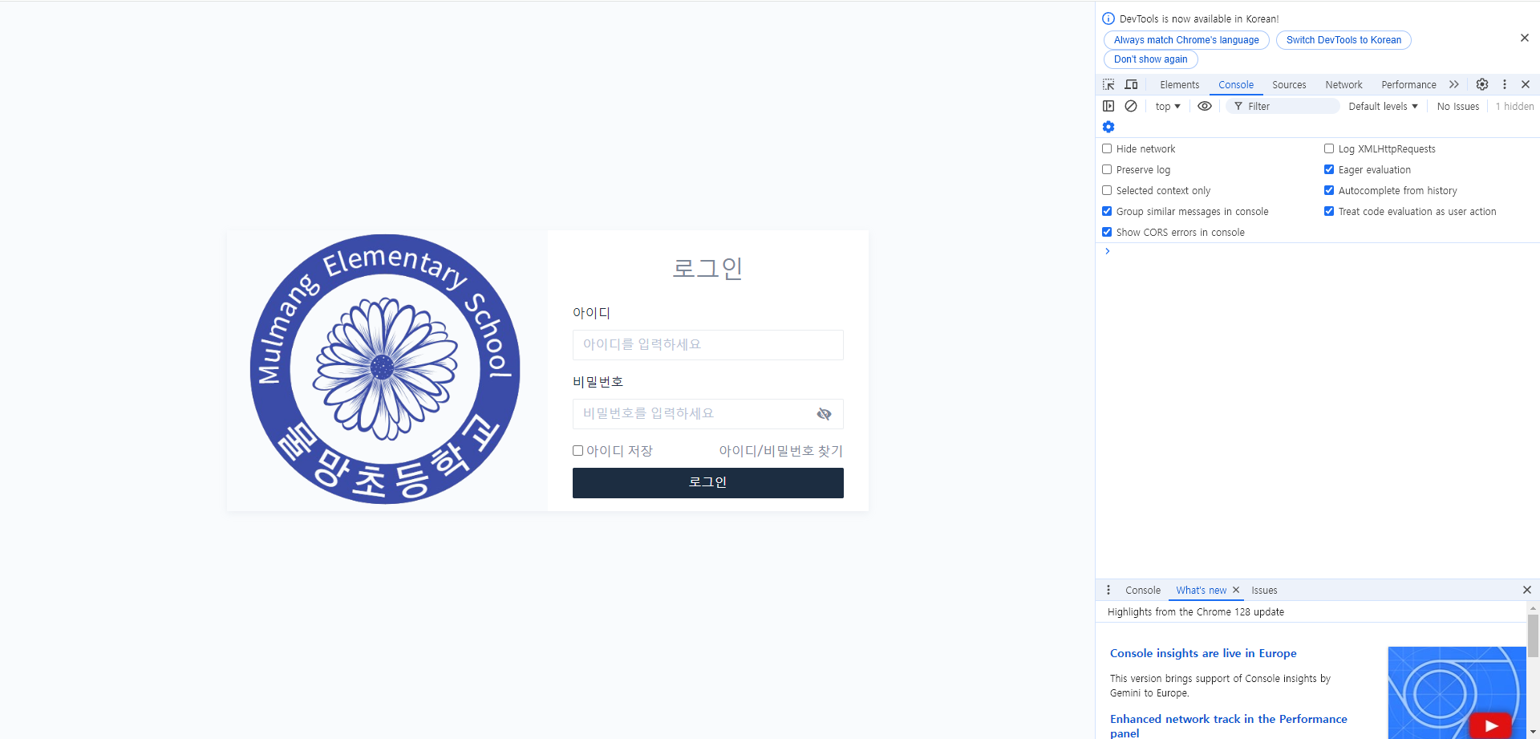Close the DevTools panel
The height and width of the screenshot is (739, 1540).
[x=1526, y=84]
